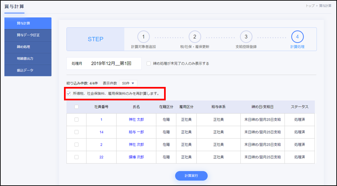This screenshot has height=186, width=337.
Task: Click step 3 circle 支給控除登録
Action: [x=246, y=37]
